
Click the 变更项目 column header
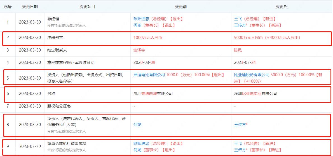click(x=87, y=7)
